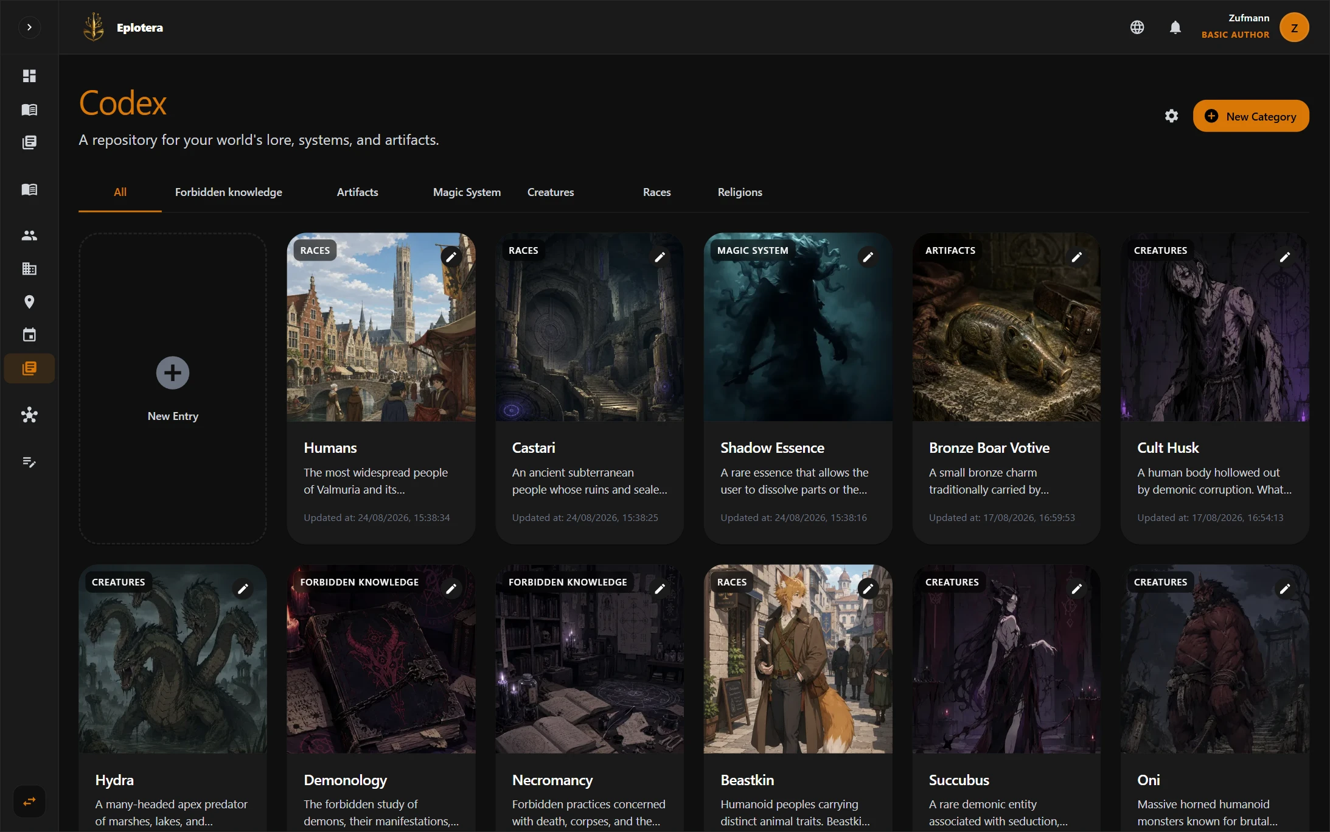Image resolution: width=1330 pixels, height=832 pixels.
Task: Click the Zufmann username text
Action: click(x=1249, y=18)
